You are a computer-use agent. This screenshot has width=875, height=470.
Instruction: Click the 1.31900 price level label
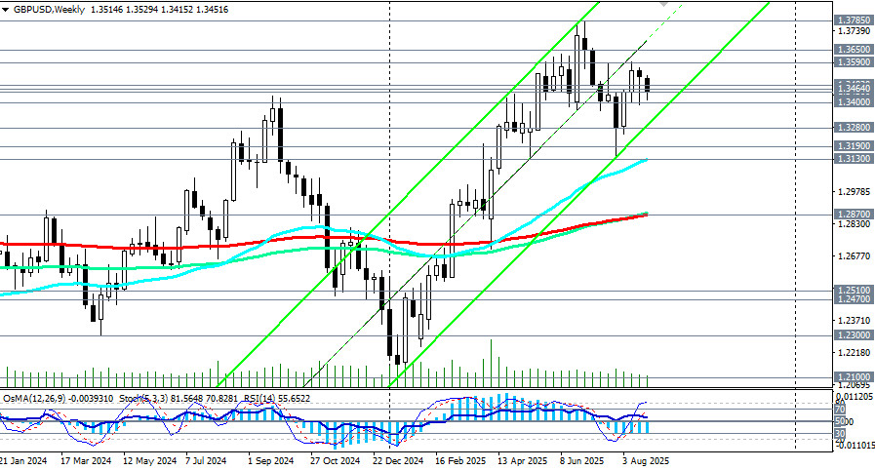[854, 146]
